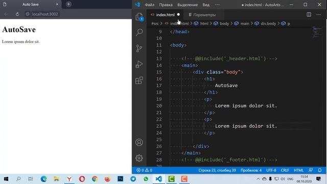327x184 pixels.
Task: Open the Run and Debug view
Action: point(139,64)
